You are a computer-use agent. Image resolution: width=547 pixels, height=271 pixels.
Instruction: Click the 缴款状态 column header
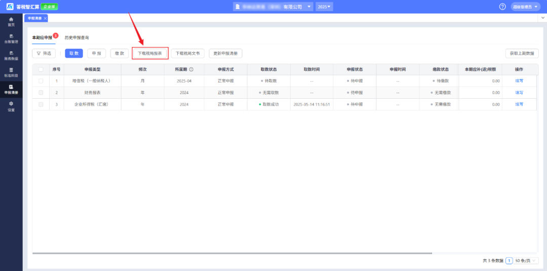[x=440, y=69]
